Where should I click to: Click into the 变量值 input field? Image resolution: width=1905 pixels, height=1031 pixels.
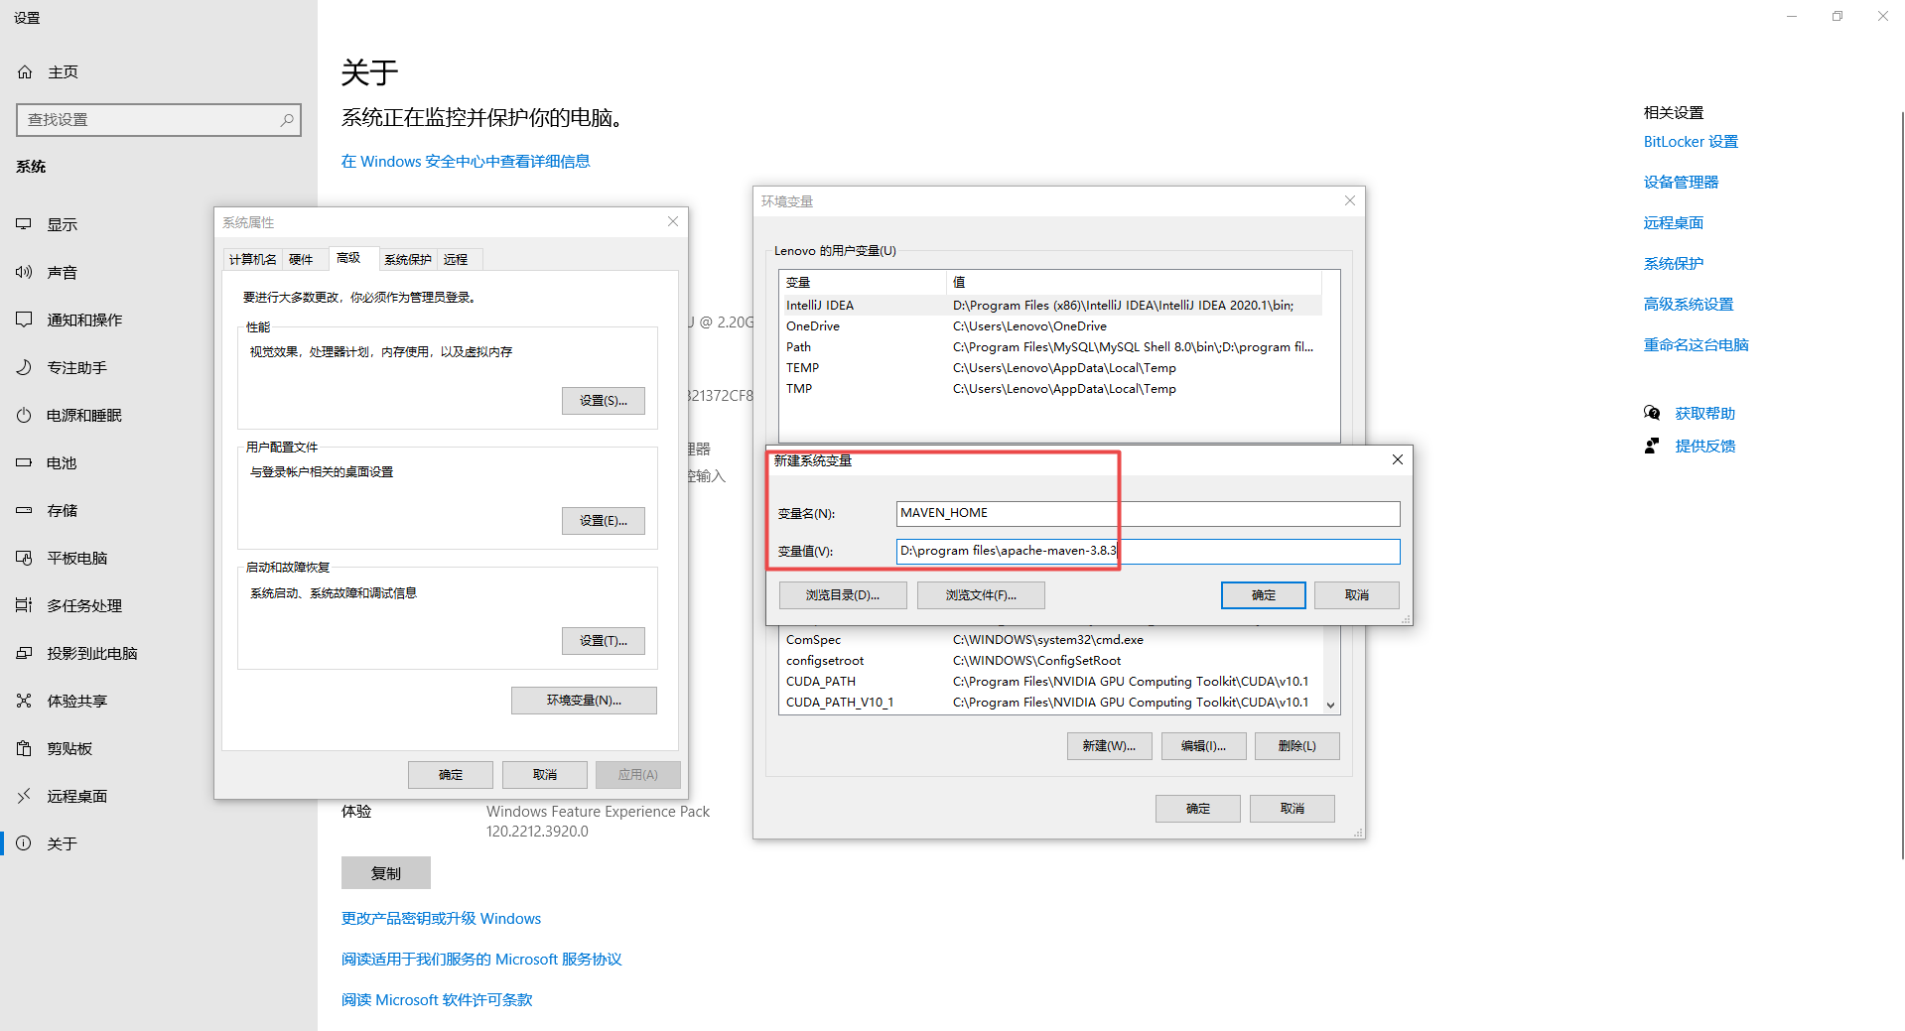[1148, 551]
